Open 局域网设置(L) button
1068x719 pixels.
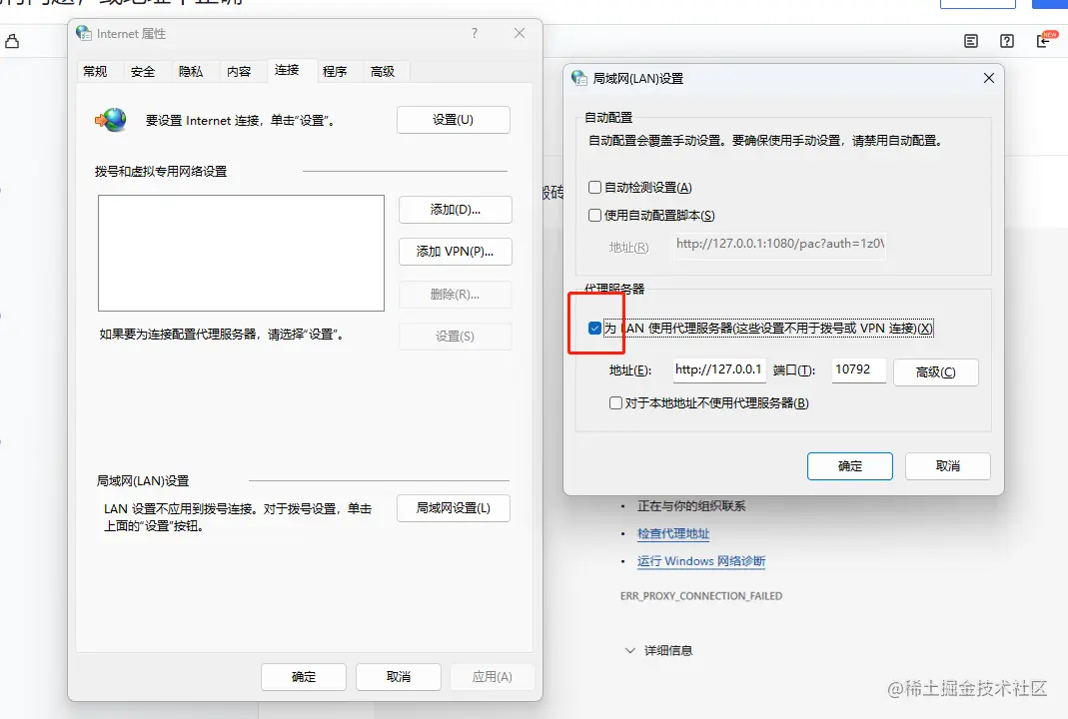pos(453,508)
